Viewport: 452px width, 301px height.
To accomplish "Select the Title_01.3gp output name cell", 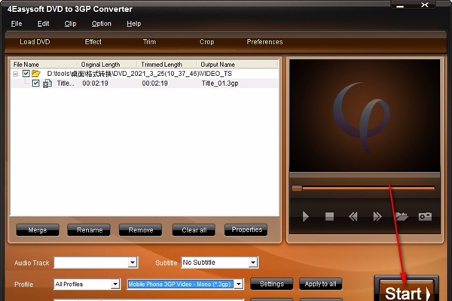I will coord(220,84).
